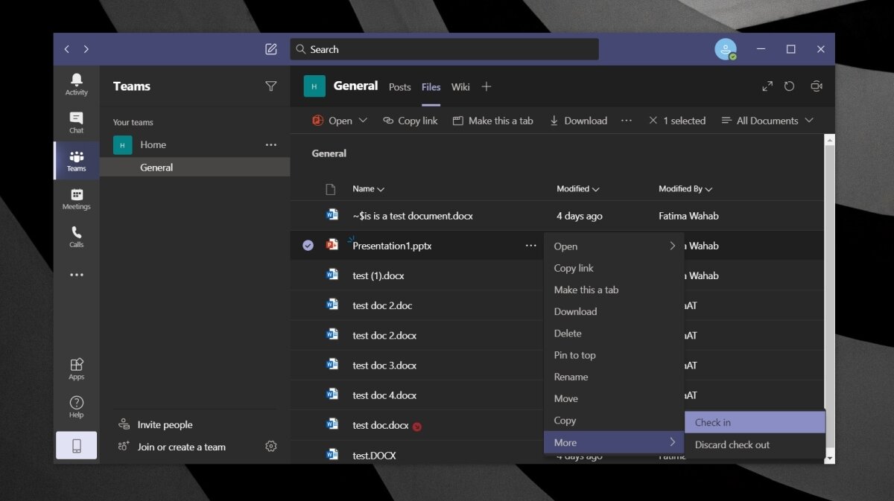
Task: Click the Word icon for test doc 3.docx
Action: [332, 365]
